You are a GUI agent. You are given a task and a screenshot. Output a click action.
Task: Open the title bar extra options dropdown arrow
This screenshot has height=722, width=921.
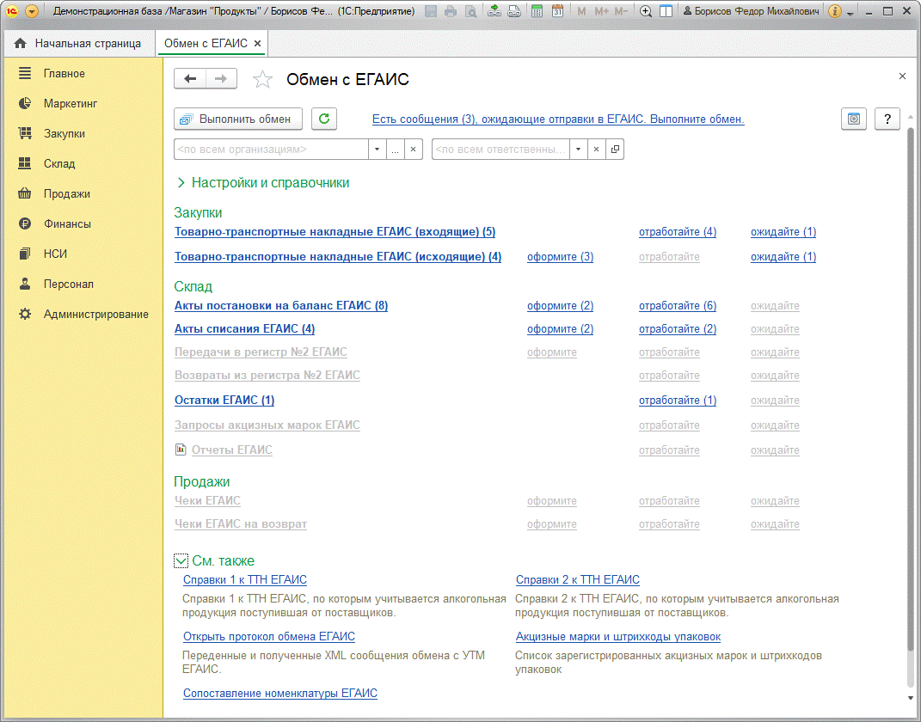tap(850, 12)
